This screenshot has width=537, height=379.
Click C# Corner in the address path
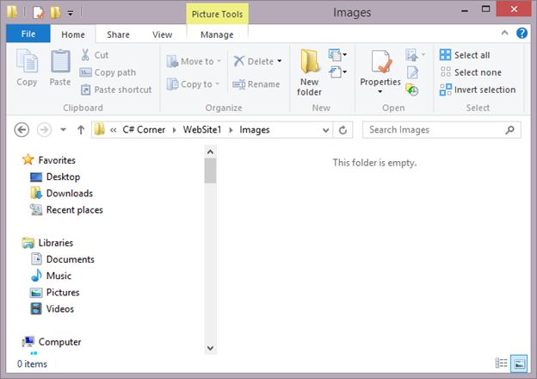point(144,130)
